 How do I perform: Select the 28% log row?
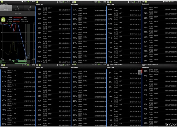click(x=89, y=124)
